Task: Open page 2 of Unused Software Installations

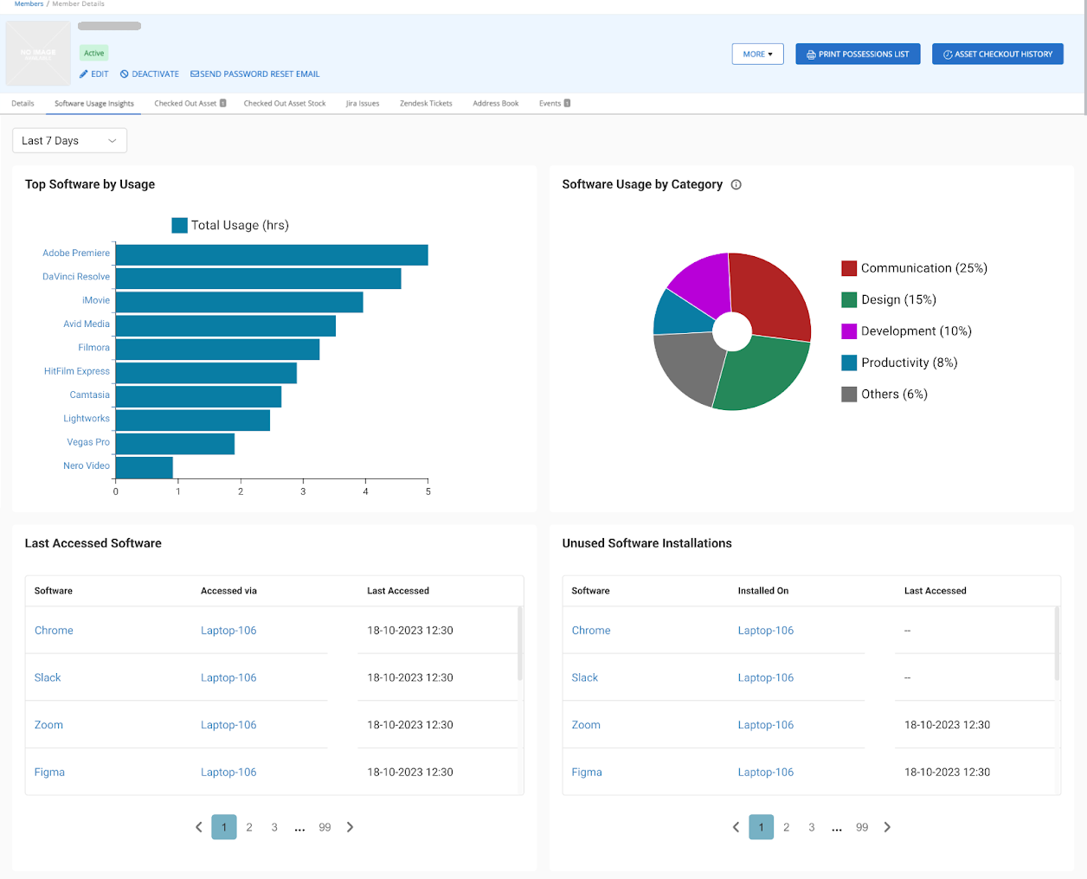Action: click(786, 827)
